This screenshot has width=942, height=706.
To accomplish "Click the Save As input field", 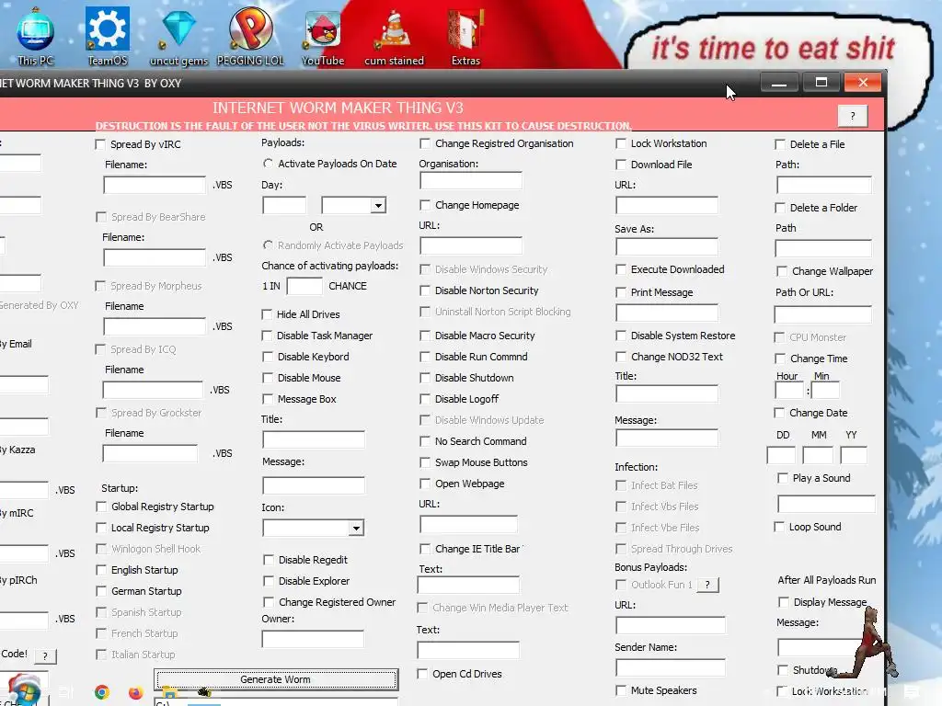I will click(667, 246).
